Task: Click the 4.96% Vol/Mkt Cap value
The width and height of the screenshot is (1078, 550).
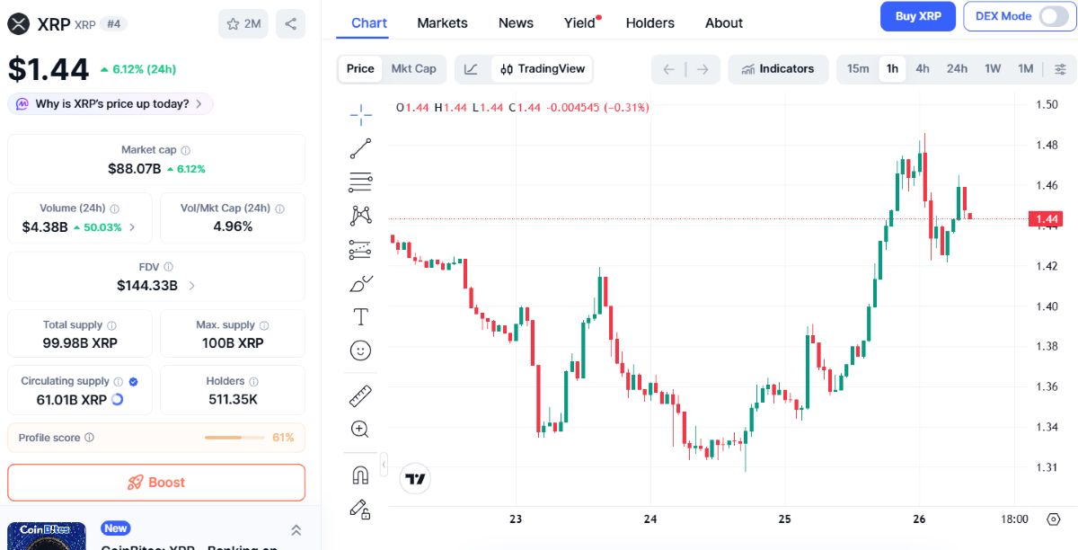Action: point(233,226)
